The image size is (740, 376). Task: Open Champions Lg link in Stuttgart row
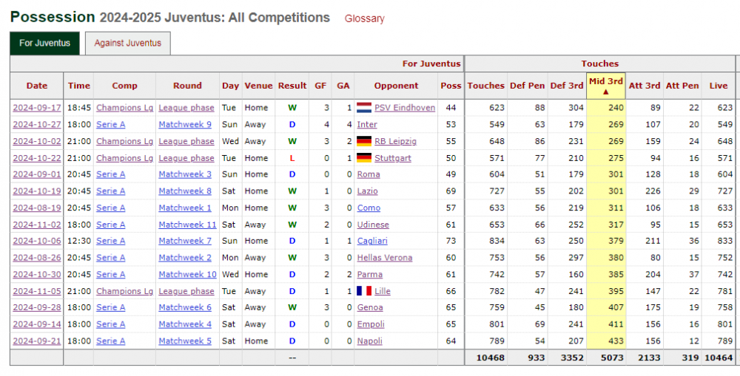click(124, 158)
